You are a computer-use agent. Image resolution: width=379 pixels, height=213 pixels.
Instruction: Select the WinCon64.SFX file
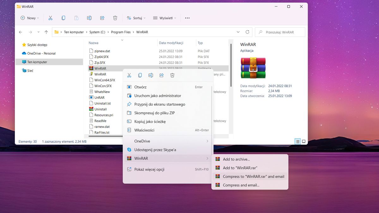[105, 80]
